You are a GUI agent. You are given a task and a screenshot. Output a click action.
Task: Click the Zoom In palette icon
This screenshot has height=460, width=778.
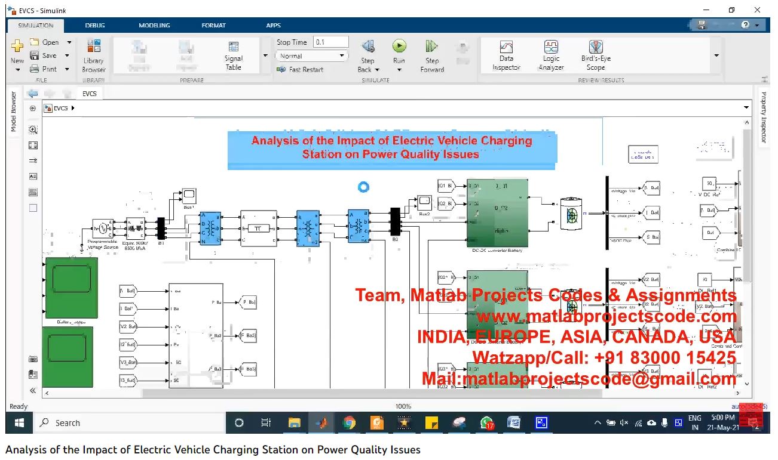click(x=33, y=129)
